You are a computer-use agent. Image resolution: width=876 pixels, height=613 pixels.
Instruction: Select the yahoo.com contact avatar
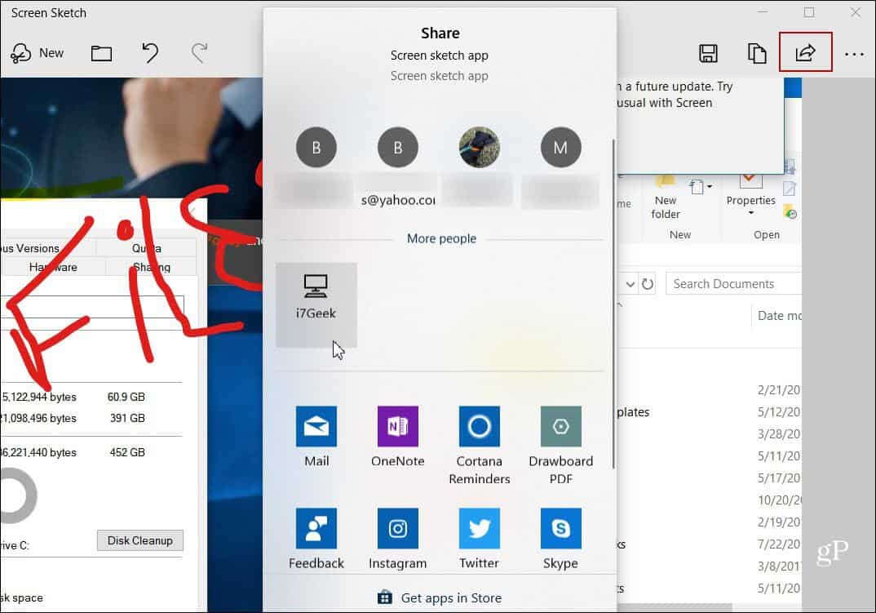[x=398, y=148]
